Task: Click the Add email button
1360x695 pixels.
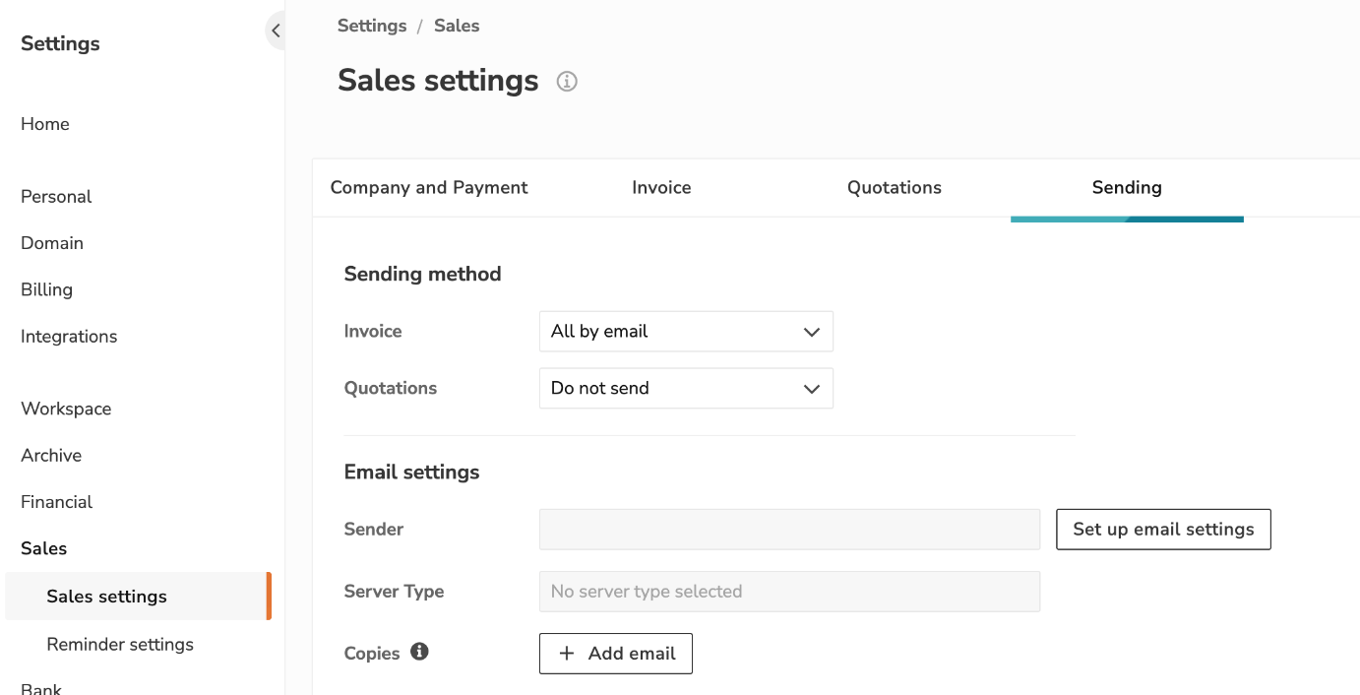Action: [x=616, y=654]
